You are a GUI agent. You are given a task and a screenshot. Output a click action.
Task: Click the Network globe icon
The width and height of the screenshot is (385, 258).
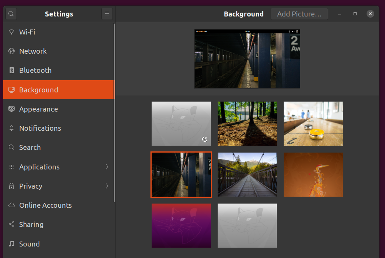pos(12,51)
